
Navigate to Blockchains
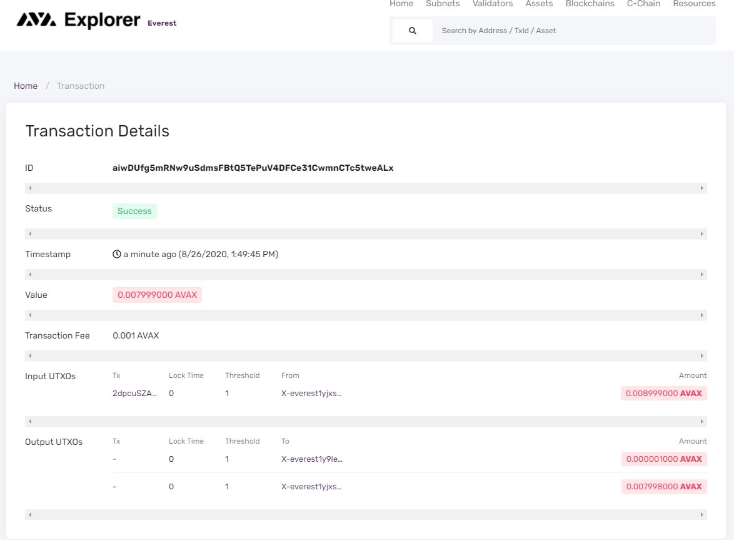tap(590, 4)
